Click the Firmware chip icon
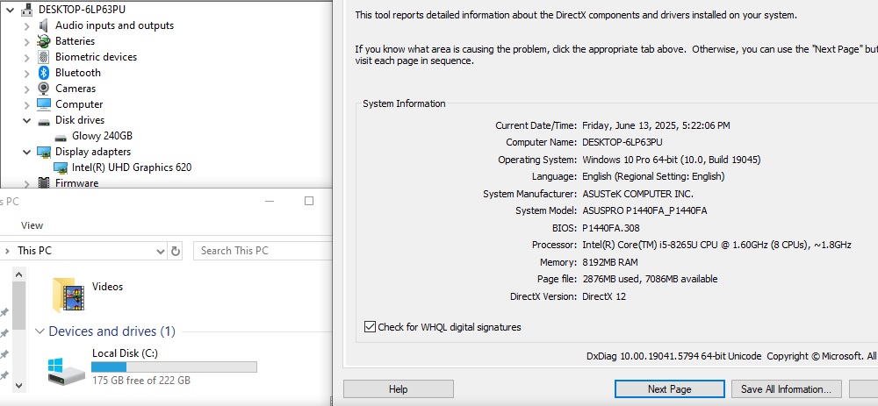Viewport: 878px width, 406px height. click(44, 183)
